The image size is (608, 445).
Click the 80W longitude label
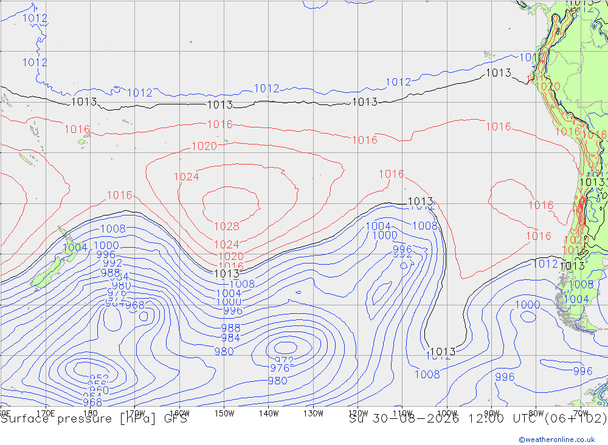pos(536,413)
